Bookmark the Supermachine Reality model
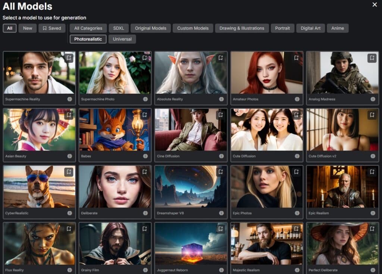 tap(69, 58)
